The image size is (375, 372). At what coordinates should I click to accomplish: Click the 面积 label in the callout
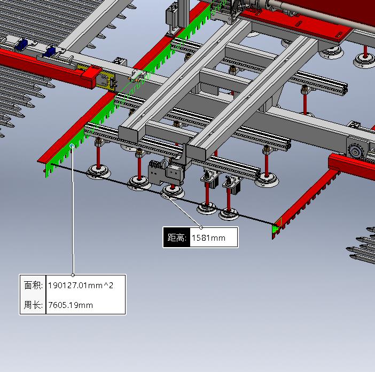point(33,286)
